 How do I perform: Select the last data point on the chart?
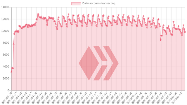click(185, 32)
